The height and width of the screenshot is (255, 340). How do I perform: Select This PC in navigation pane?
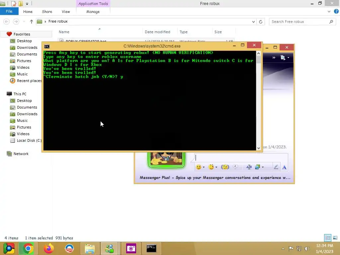click(20, 94)
